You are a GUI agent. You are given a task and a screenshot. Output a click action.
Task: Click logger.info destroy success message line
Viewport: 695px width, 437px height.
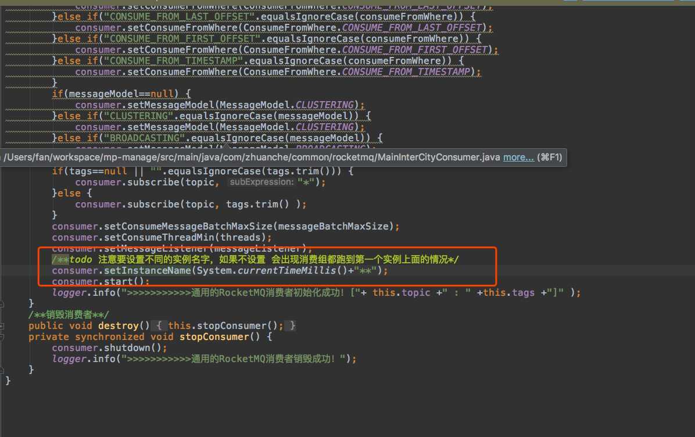click(205, 359)
